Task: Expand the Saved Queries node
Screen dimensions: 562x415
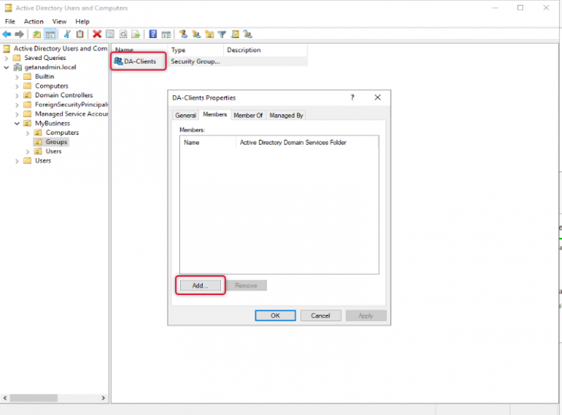Action: [6, 58]
